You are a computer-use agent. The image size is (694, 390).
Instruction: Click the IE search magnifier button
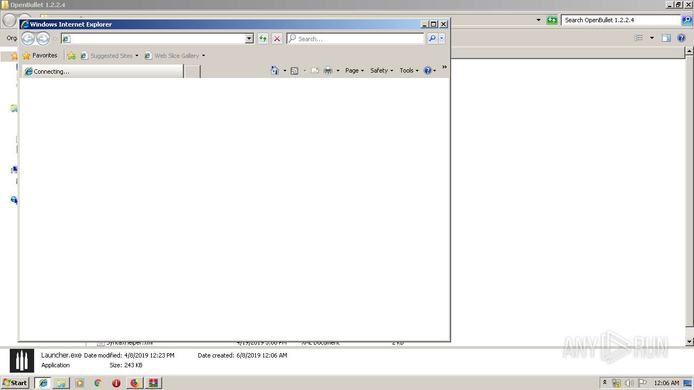[x=432, y=38]
